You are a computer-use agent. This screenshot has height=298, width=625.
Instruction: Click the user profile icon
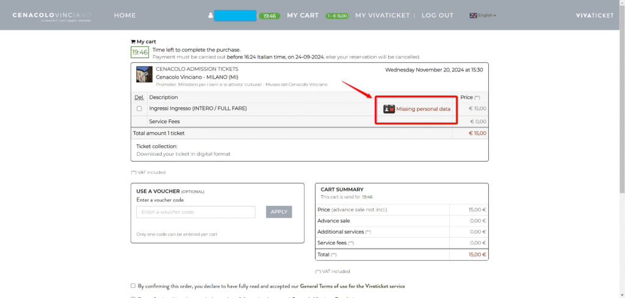[211, 15]
